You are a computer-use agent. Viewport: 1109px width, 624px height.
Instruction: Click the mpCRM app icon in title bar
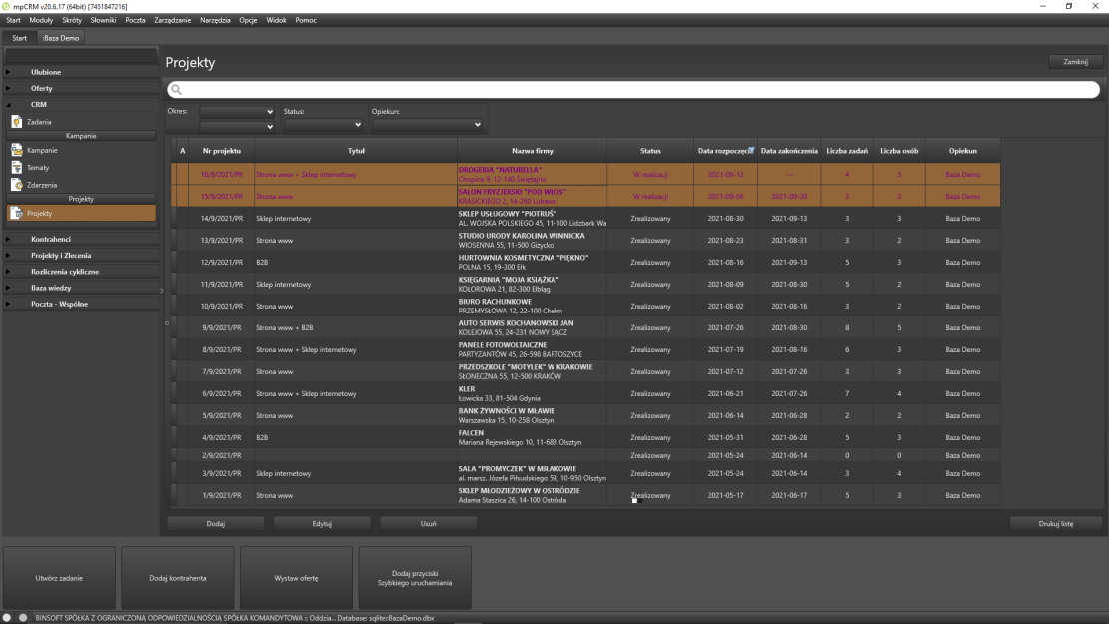tap(6, 6)
